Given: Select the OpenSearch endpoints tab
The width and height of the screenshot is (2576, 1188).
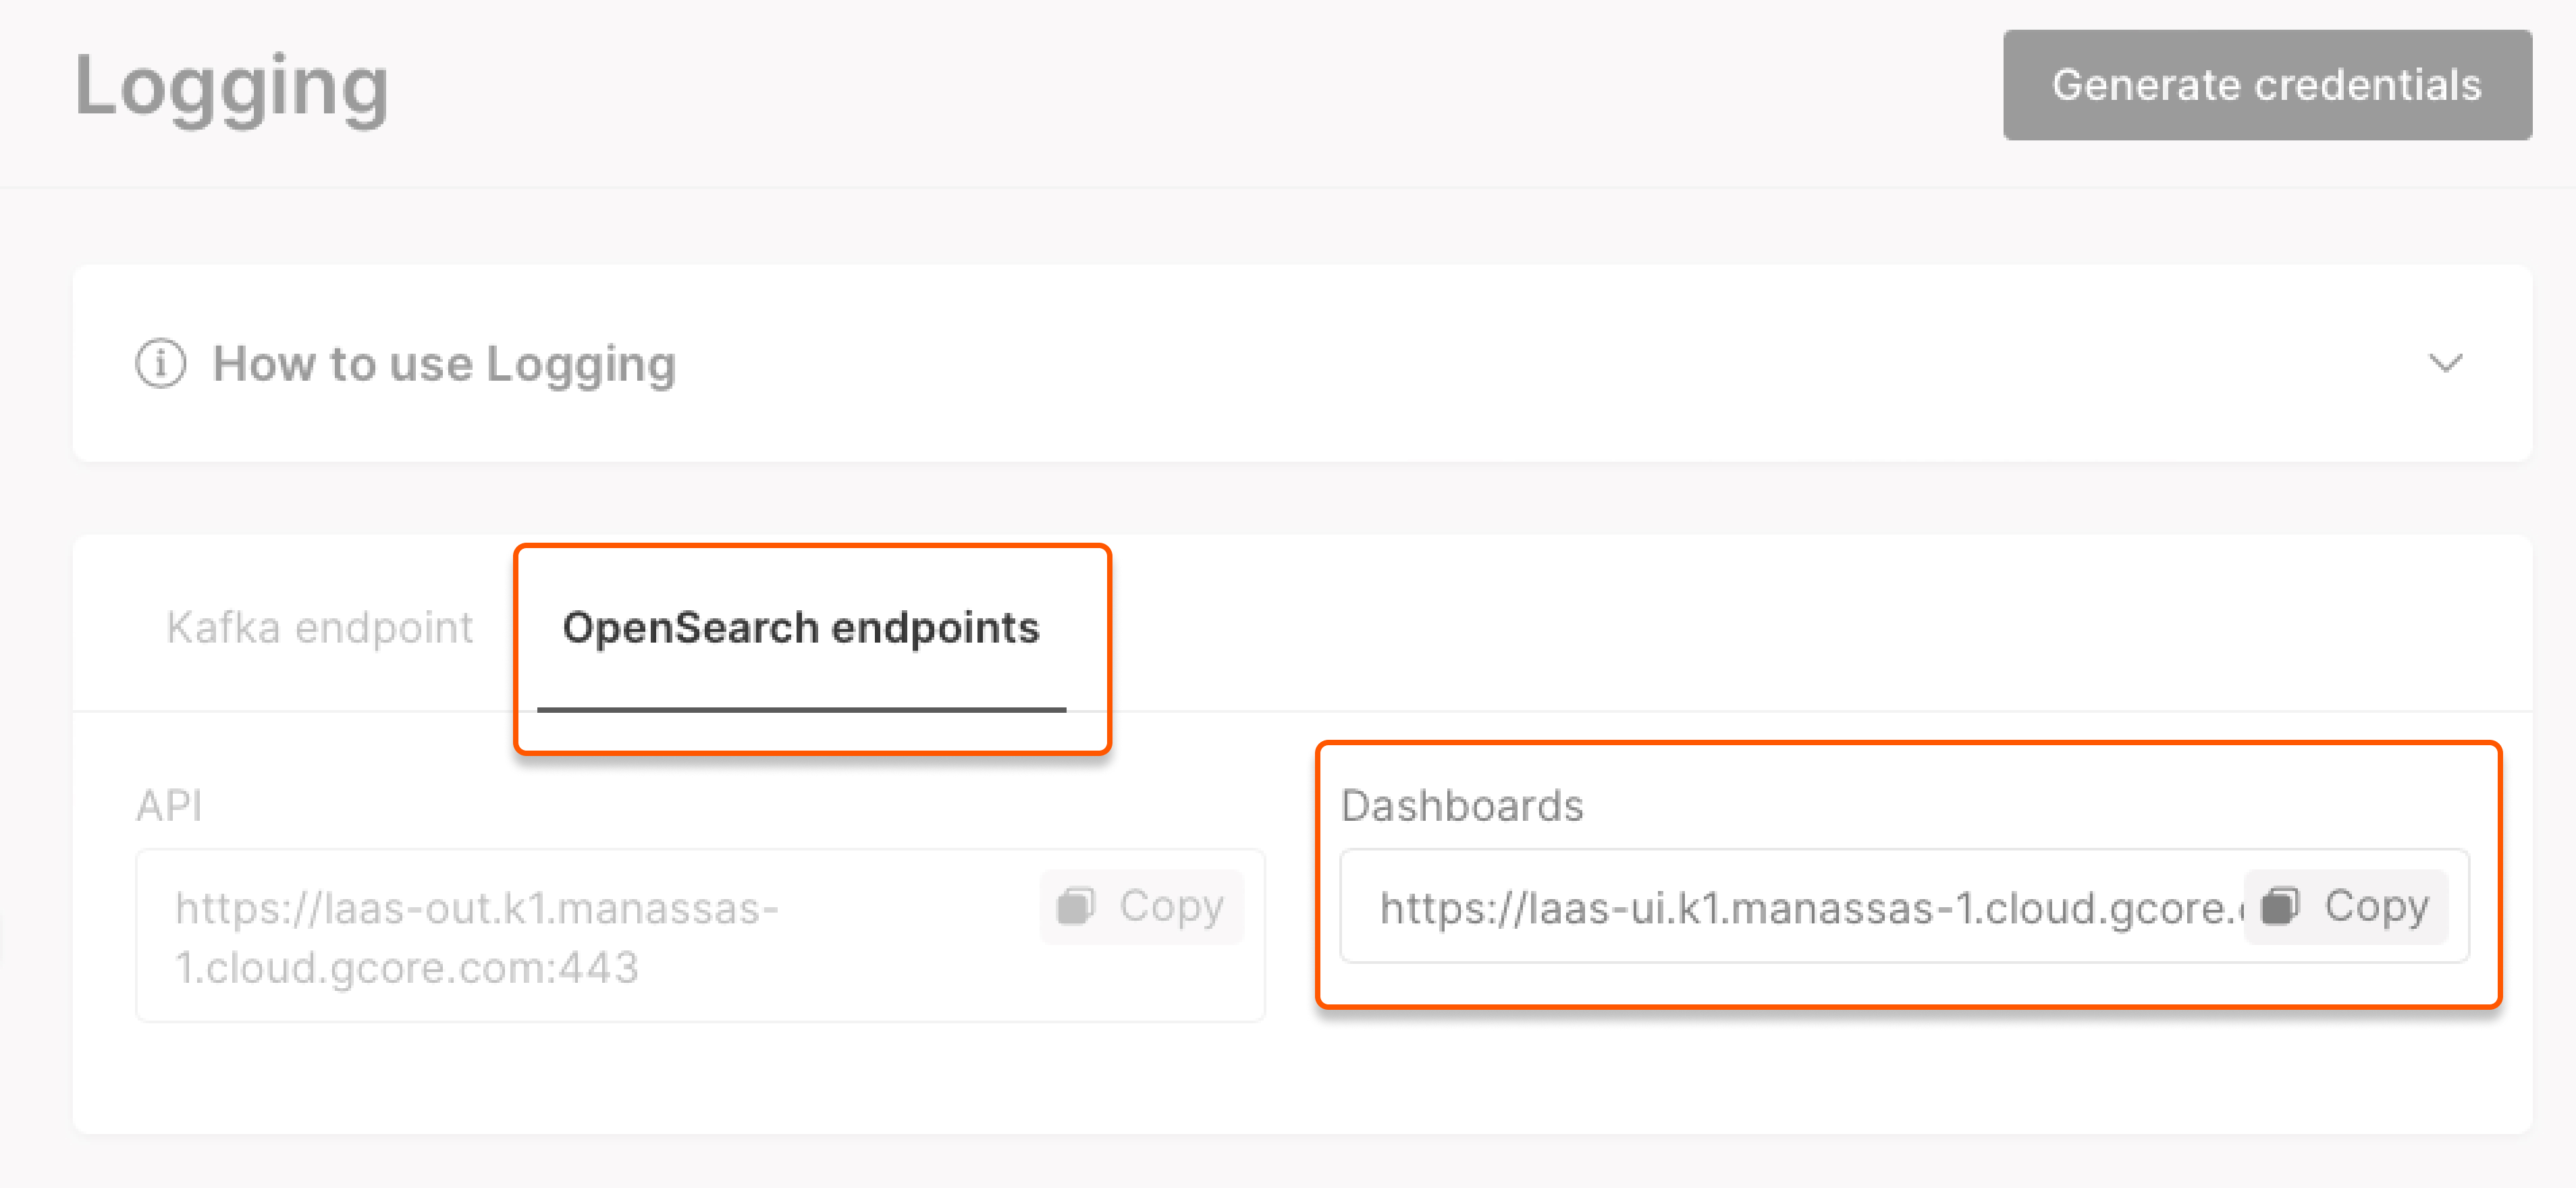Looking at the screenshot, I should [x=801, y=628].
